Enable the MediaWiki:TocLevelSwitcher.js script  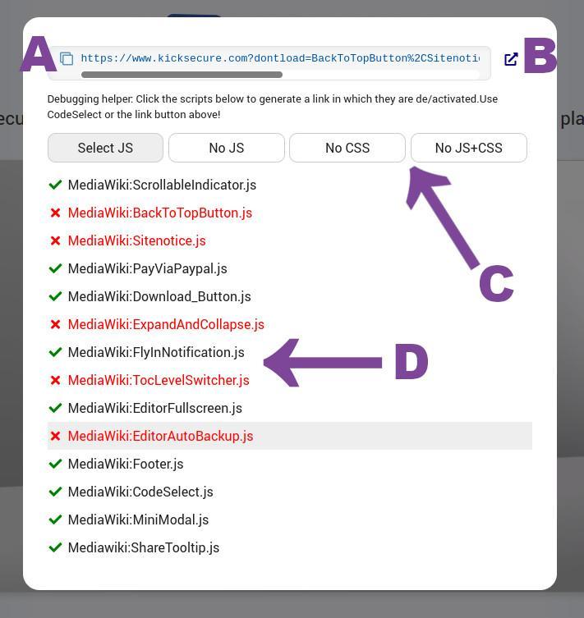(x=159, y=381)
